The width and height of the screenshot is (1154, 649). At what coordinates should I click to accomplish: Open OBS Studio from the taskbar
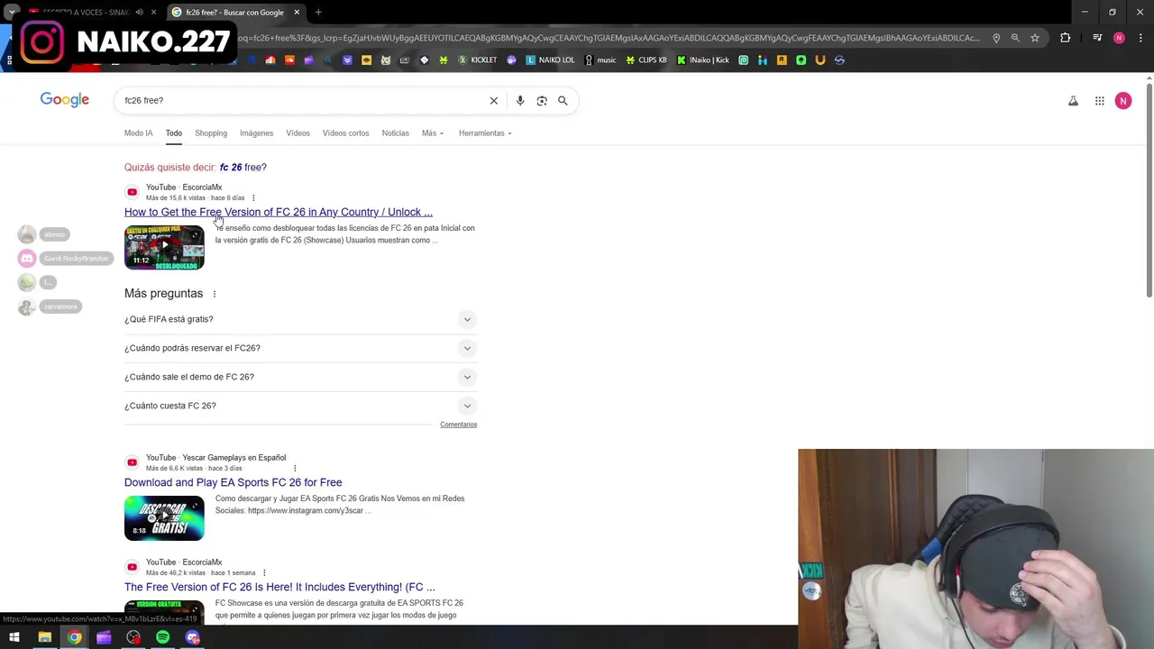pyautogui.click(x=133, y=638)
